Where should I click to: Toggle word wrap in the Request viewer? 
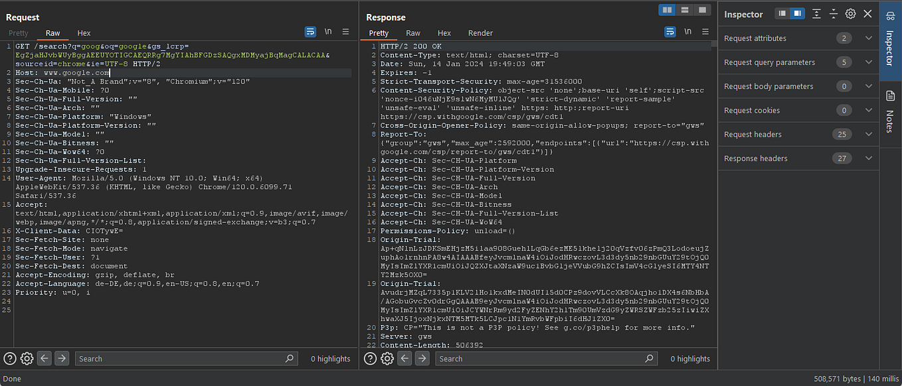pos(310,31)
